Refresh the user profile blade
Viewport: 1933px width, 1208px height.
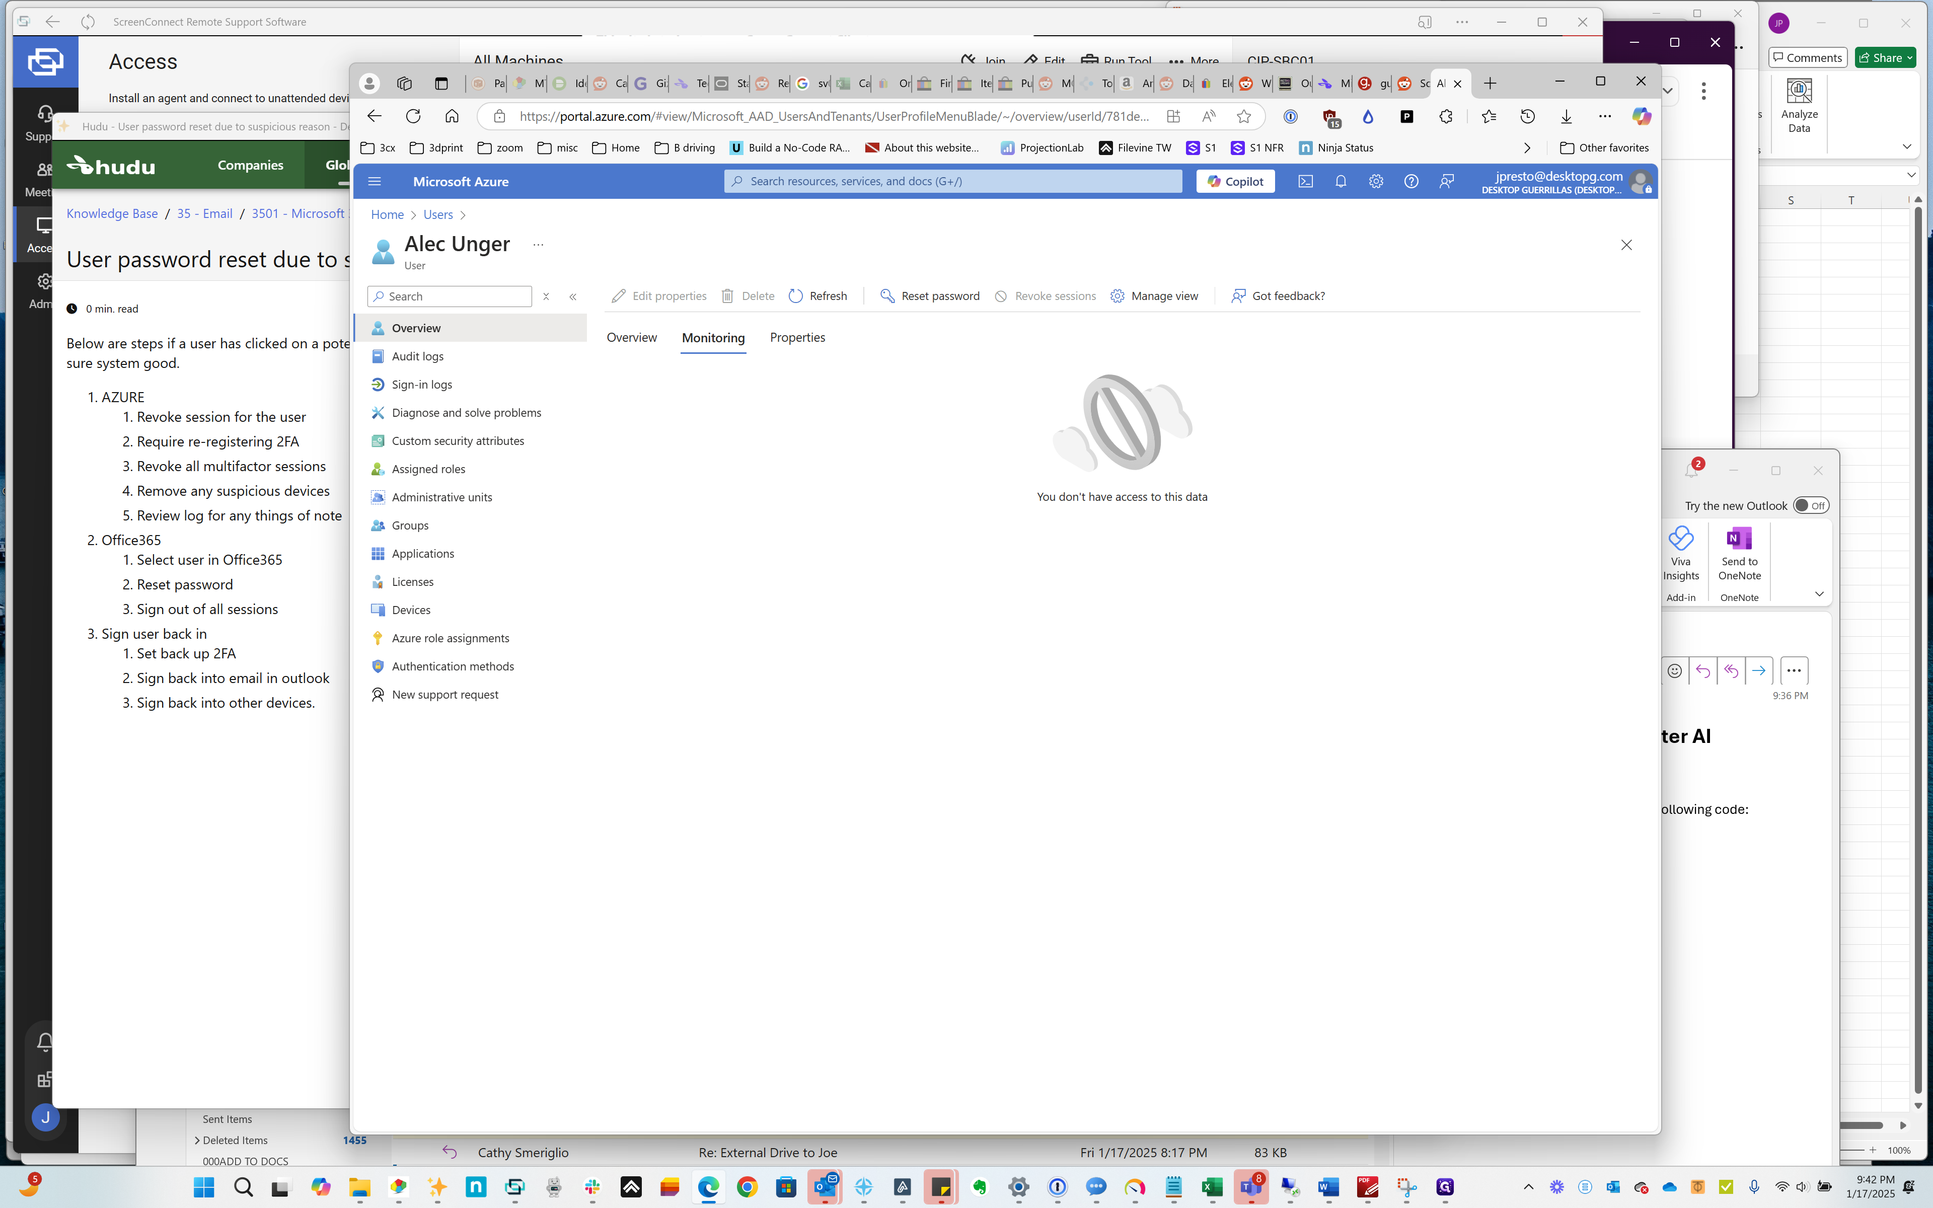[818, 295]
